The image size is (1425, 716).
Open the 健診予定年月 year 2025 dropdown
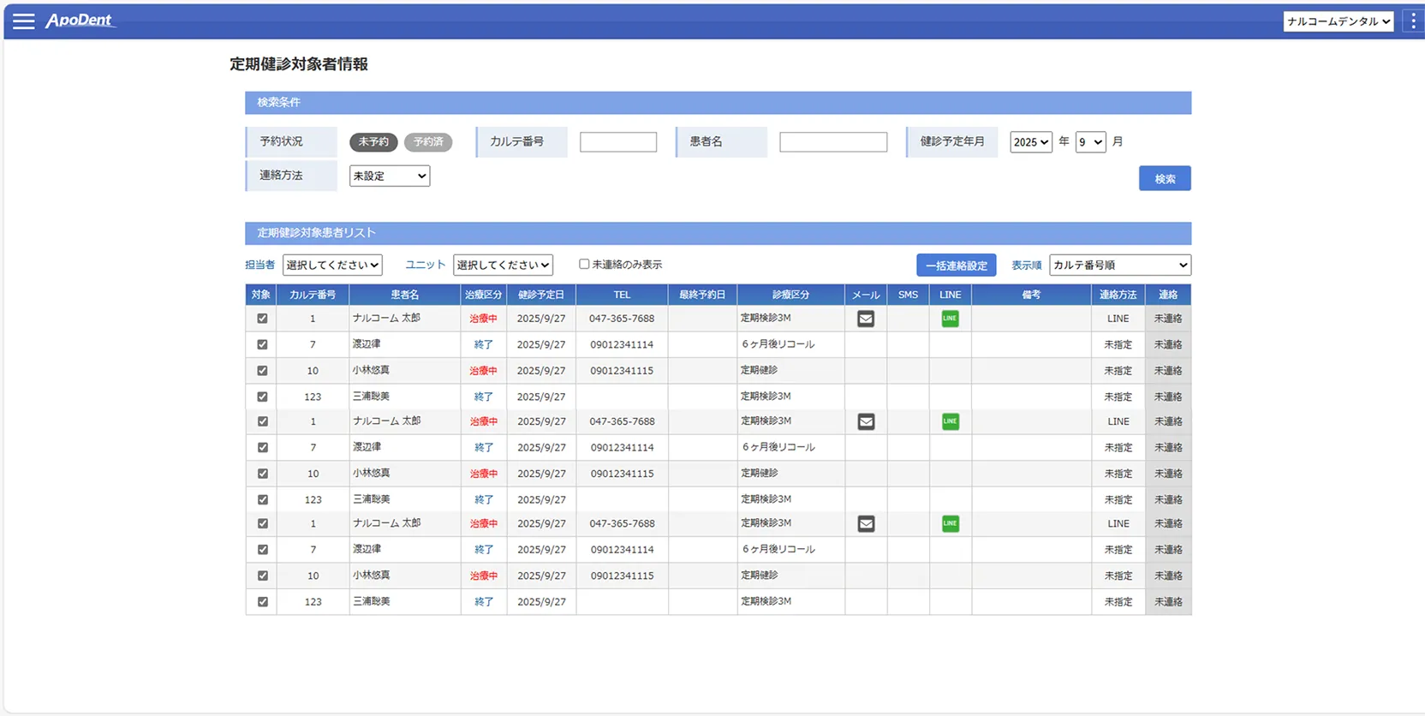(1030, 142)
